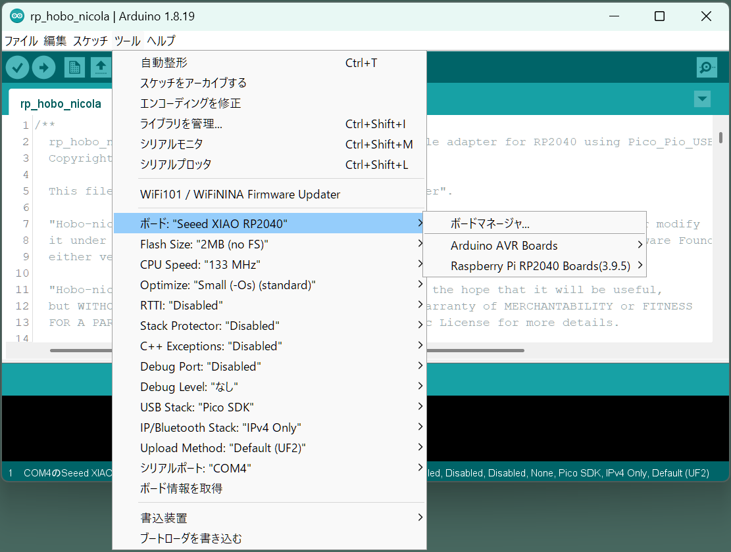Click the New sketch file icon

point(74,67)
